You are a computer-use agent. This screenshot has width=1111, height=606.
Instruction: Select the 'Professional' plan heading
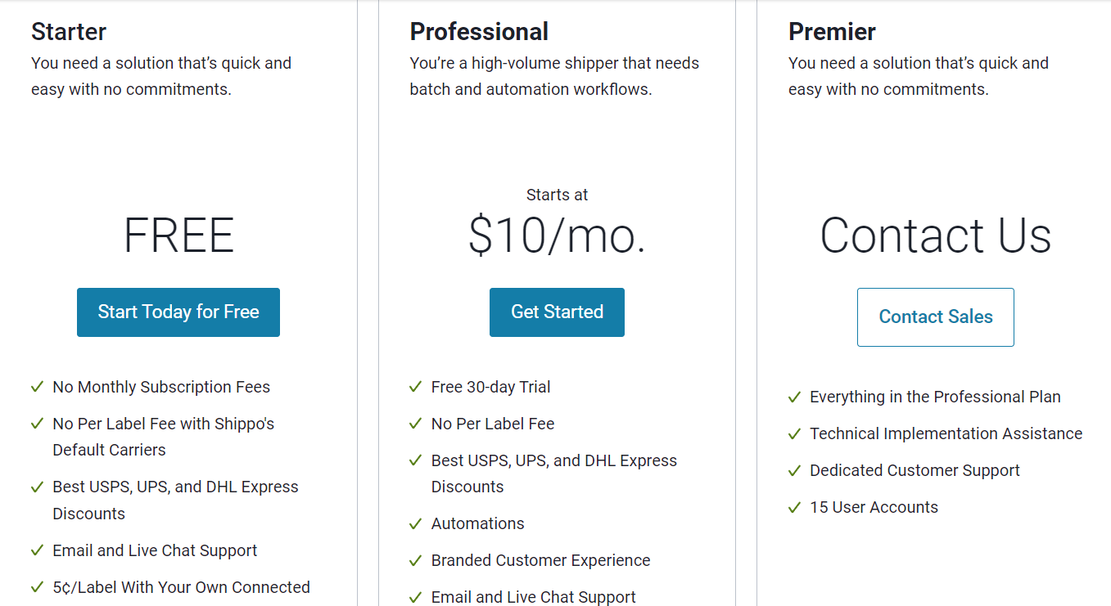479,31
